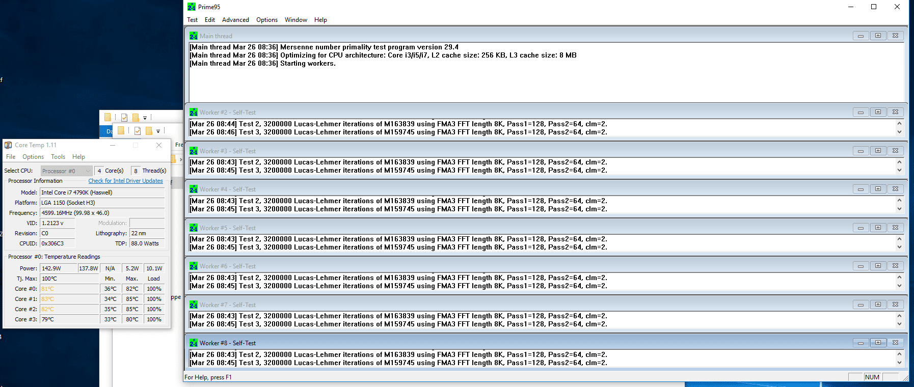Viewport: 914px width, 387px height.
Task: Open Core Temp File menu
Action: (11, 157)
